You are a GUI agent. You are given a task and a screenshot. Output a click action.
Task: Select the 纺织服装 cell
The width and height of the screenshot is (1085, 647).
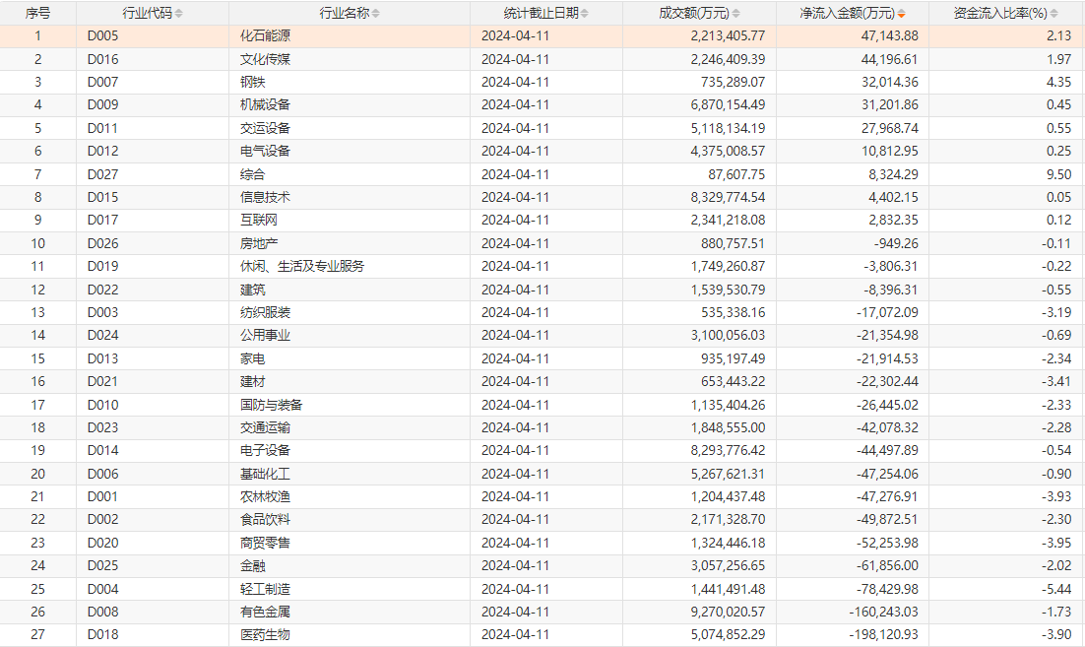click(x=265, y=313)
